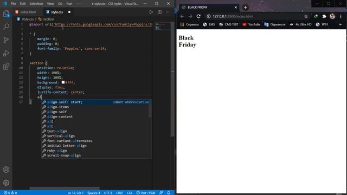Image resolution: width=347 pixels, height=195 pixels.
Task: Open the Explorer view in the activity bar
Action: [6, 14]
